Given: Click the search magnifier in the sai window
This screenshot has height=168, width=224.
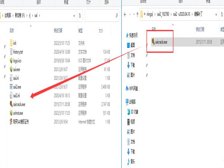Looking at the screenshot, I should pyautogui.click(x=116, y=15).
